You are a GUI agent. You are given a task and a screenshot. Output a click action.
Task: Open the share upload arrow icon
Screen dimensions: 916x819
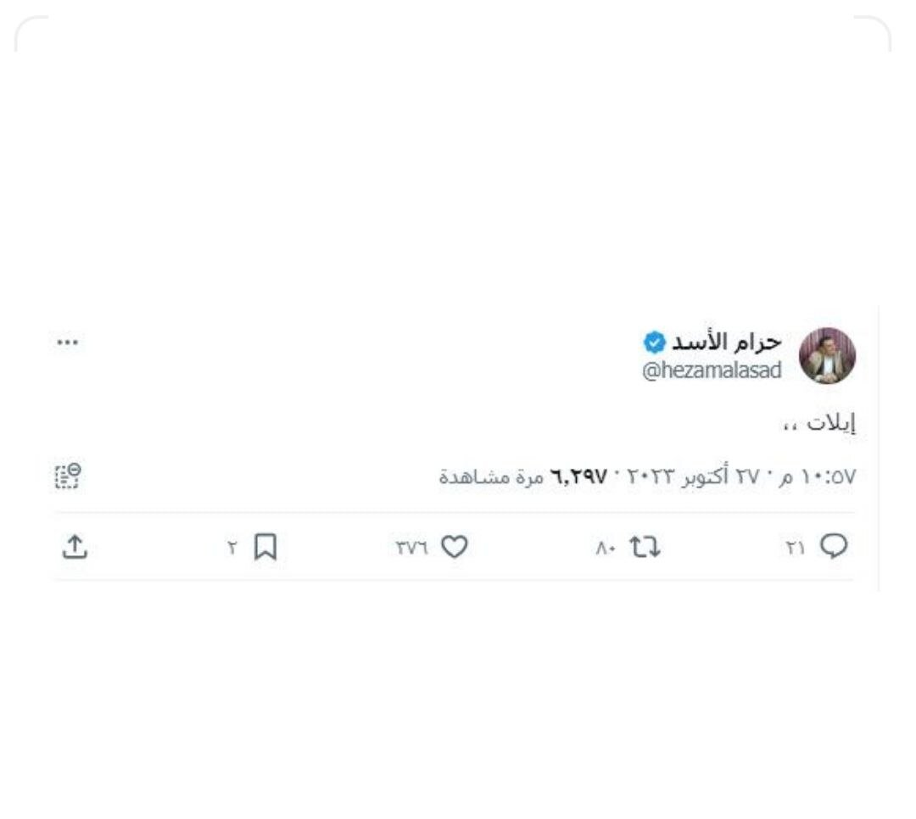(x=75, y=547)
